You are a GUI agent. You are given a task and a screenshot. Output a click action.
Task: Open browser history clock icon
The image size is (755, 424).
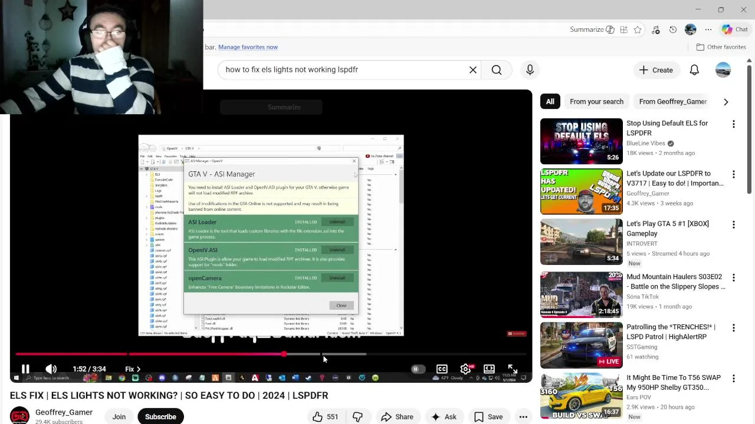(x=673, y=29)
